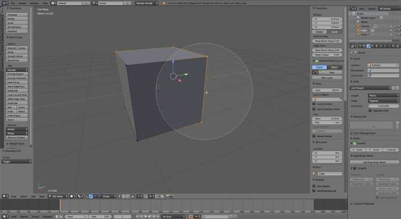
Task: Click the World icon in outliner
Action: point(358,22)
